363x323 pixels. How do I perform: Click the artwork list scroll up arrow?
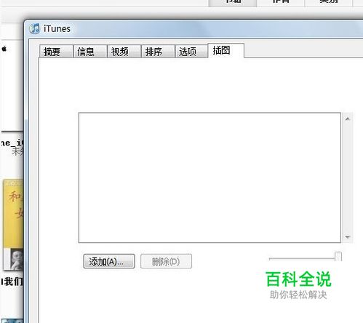click(348, 119)
